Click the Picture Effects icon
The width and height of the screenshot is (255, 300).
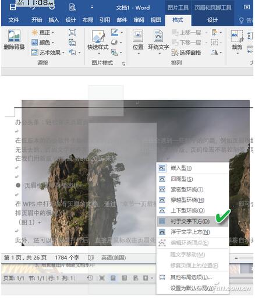114,42
